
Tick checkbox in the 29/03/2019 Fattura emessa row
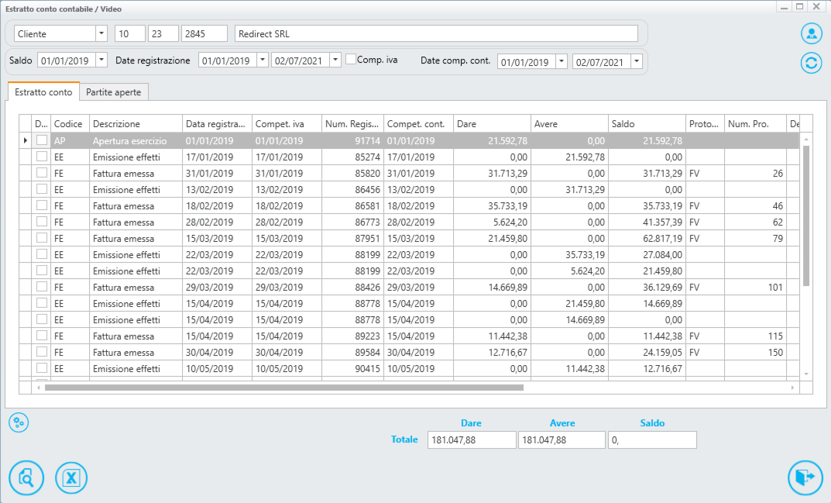point(41,287)
